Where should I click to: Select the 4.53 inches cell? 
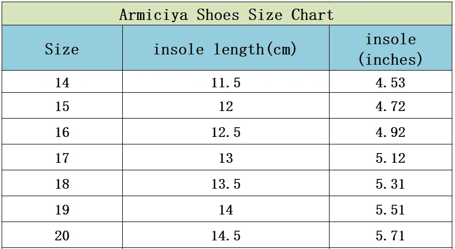(390, 82)
